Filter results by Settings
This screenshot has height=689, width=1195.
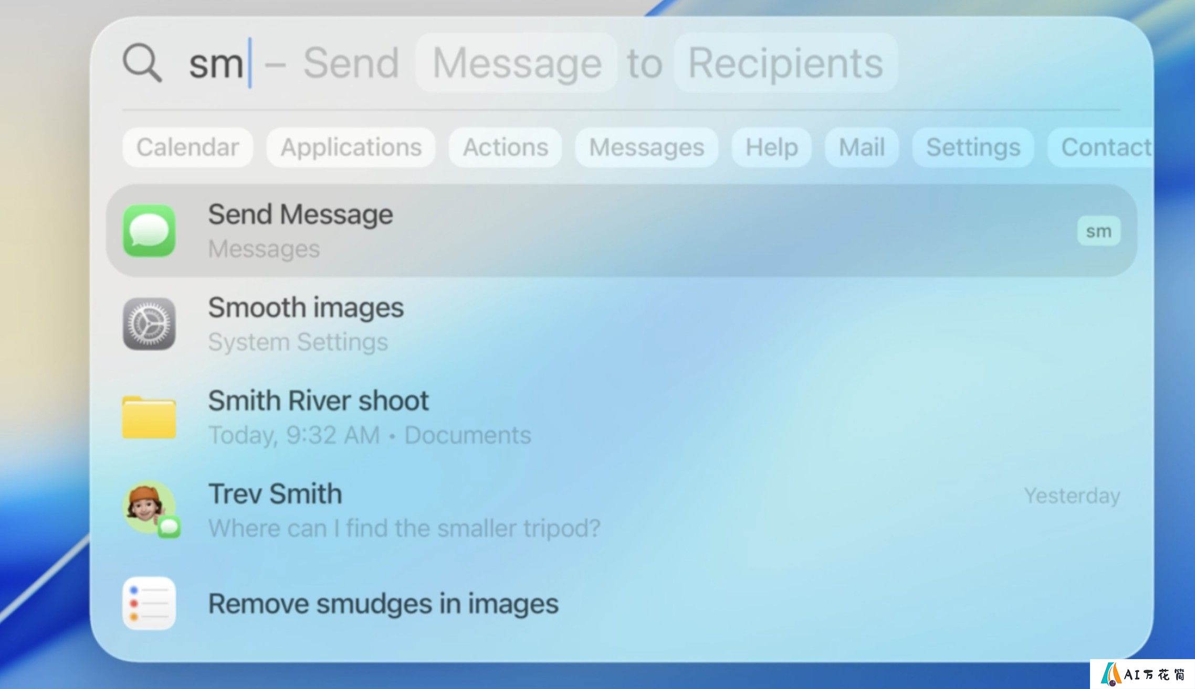tap(973, 147)
